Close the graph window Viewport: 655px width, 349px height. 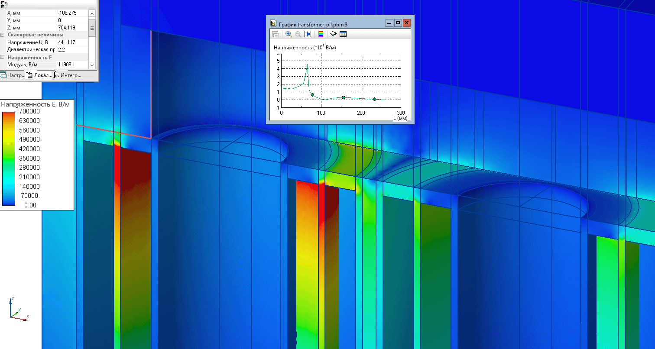pos(407,23)
